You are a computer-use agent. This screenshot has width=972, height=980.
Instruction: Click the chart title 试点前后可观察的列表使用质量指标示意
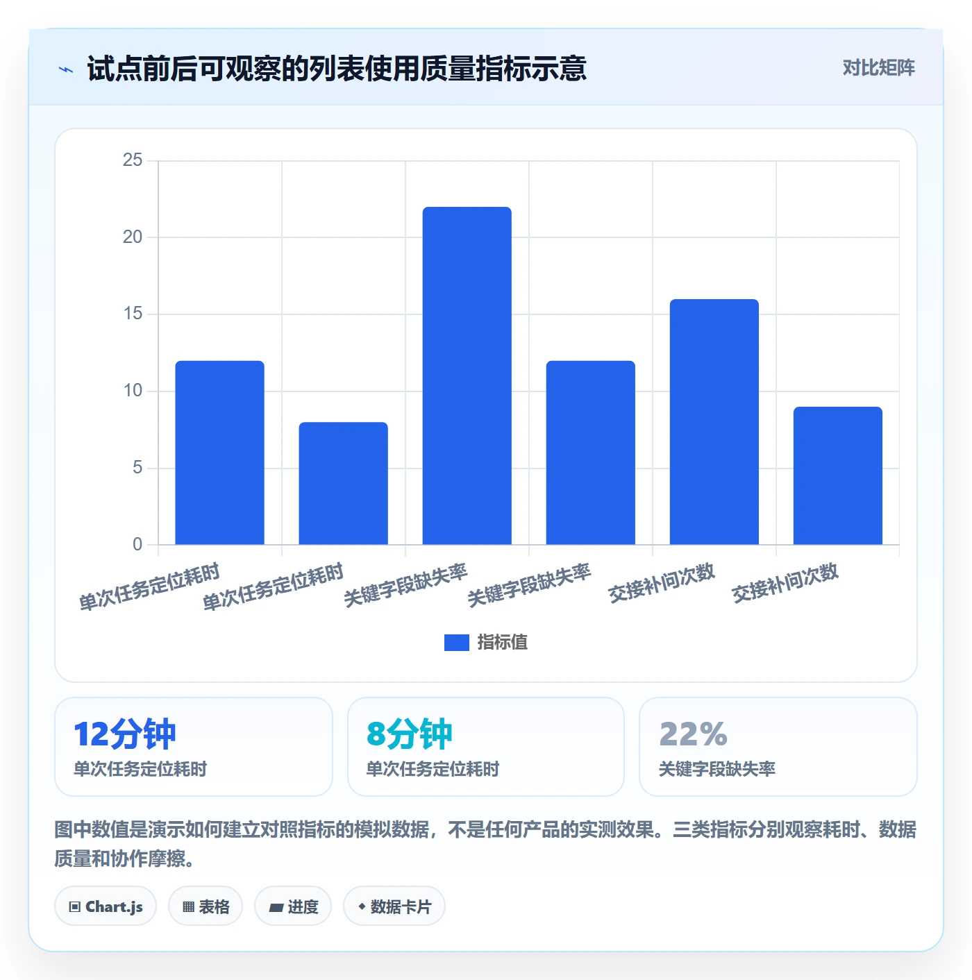coord(337,69)
